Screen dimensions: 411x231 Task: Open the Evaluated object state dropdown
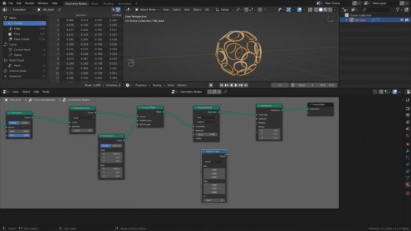point(22,10)
